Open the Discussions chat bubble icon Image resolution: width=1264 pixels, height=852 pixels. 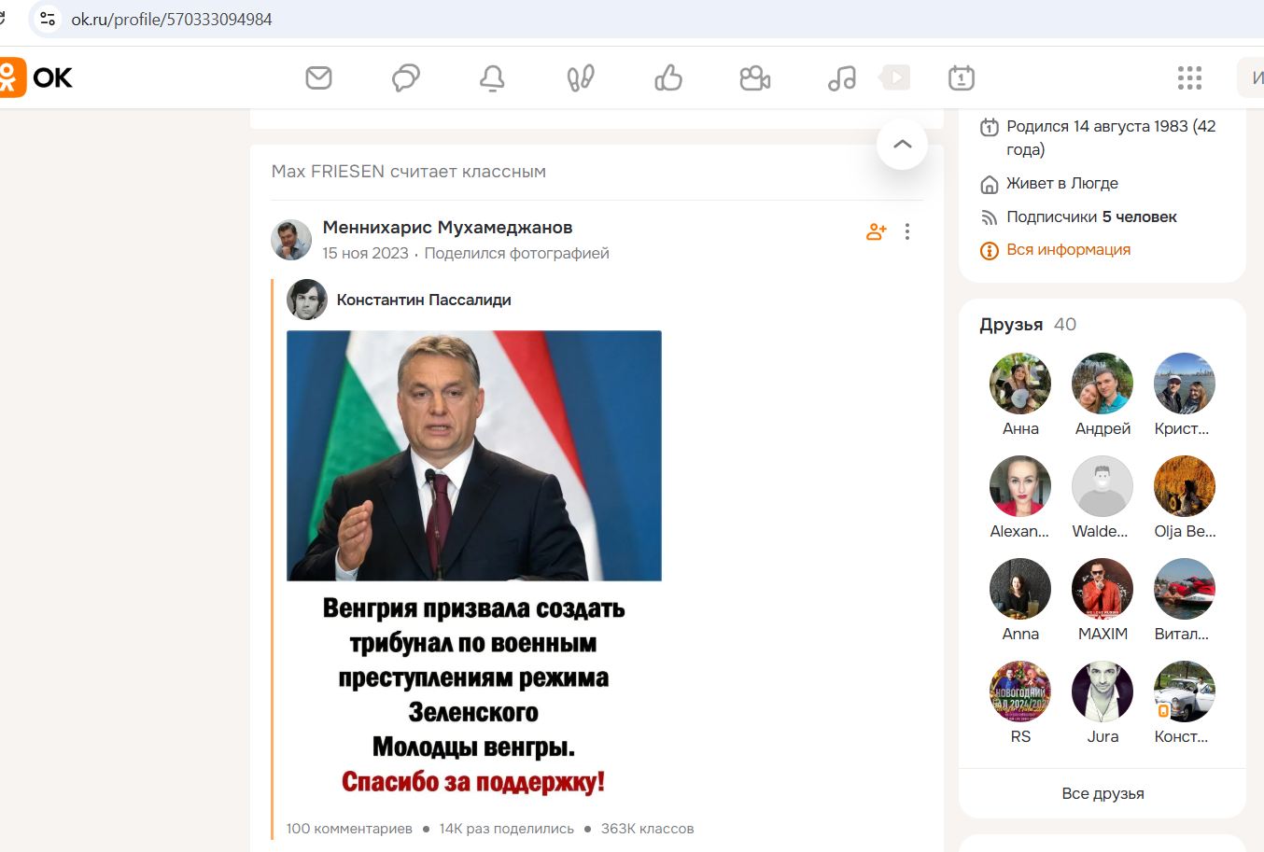point(405,77)
